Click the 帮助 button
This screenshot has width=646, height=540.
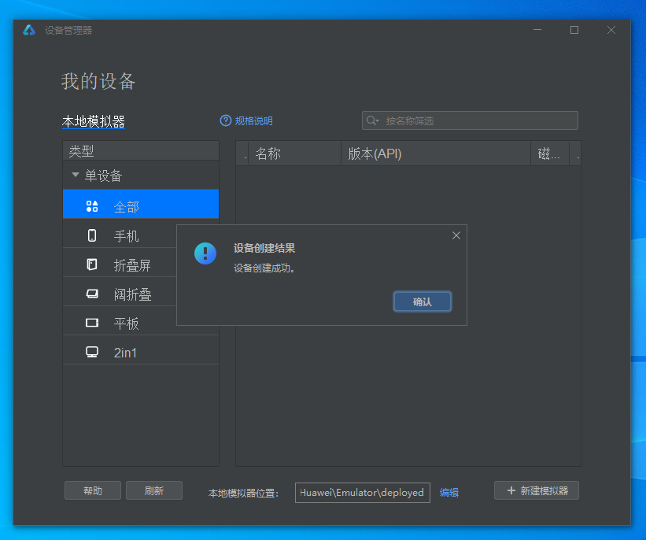pyautogui.click(x=93, y=490)
